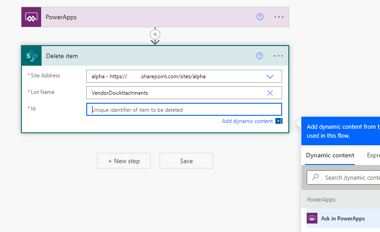
Task: Click the List Name label
Action: [x=42, y=92]
